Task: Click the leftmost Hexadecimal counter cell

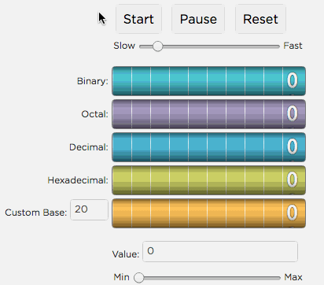Action: [122, 180]
